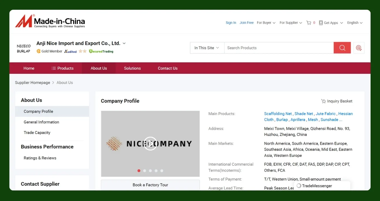Click the Book a Factory Tour button
This screenshot has width=380, height=201.
pyautogui.click(x=150, y=185)
